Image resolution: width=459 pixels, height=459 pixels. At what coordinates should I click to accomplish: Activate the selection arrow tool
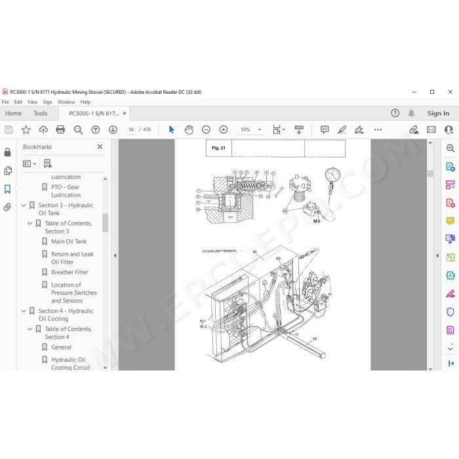172,129
